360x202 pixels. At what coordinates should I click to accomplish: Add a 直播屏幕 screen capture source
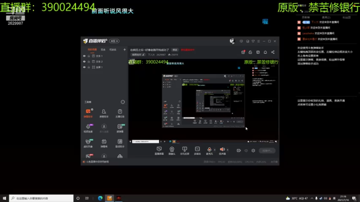click(159, 151)
